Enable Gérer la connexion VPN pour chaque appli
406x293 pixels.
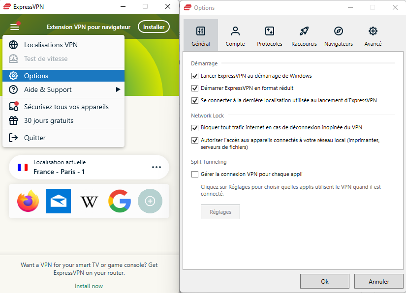(x=195, y=175)
